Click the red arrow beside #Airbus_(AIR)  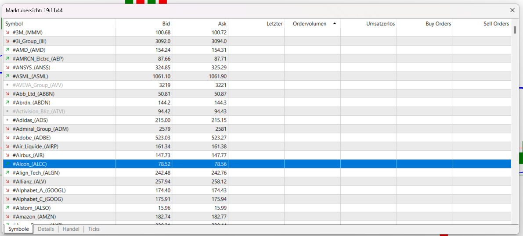pos(7,155)
